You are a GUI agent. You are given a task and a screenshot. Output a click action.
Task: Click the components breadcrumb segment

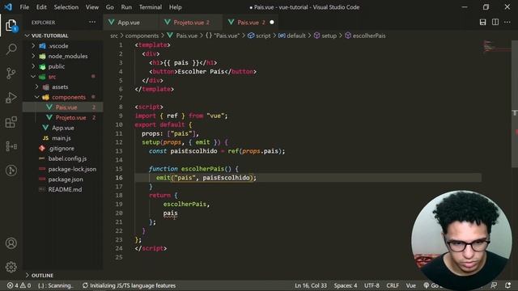point(142,36)
